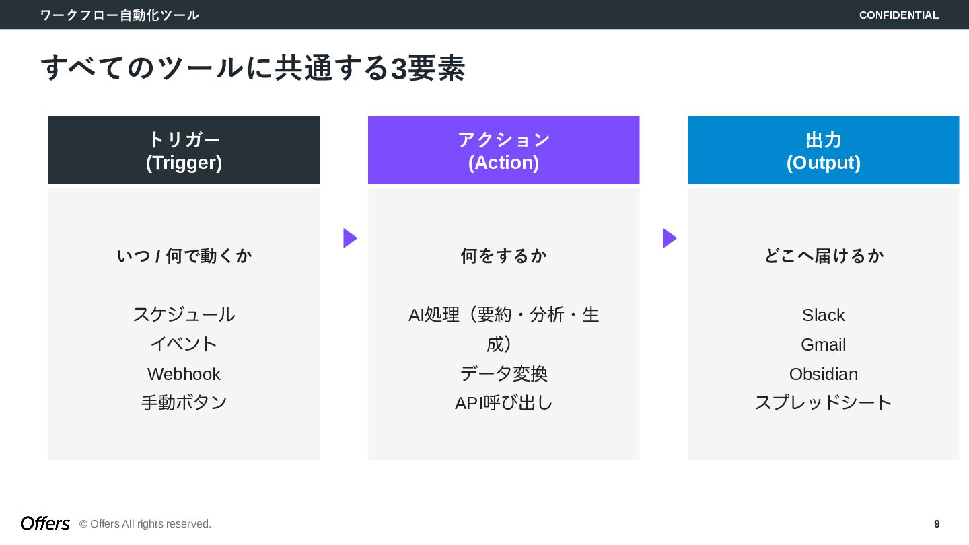
Task: Click purple arrow between Trigger and Action
Action: 349,238
